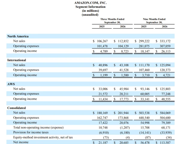This screenshot has width=180, height=144.
Task: Click the equity-method value (87)
Action: tap(148, 137)
